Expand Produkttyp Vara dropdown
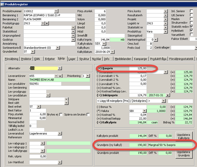Image resolution: width=197 pixels, height=167 pixels. pyautogui.click(x=165, y=31)
